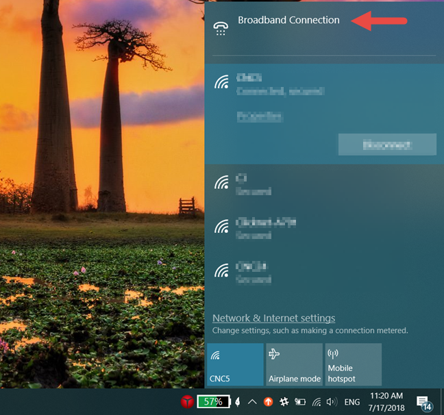Toggle Mobile hotspot tile
Image resolution: width=444 pixels, height=415 pixels.
[353, 364]
